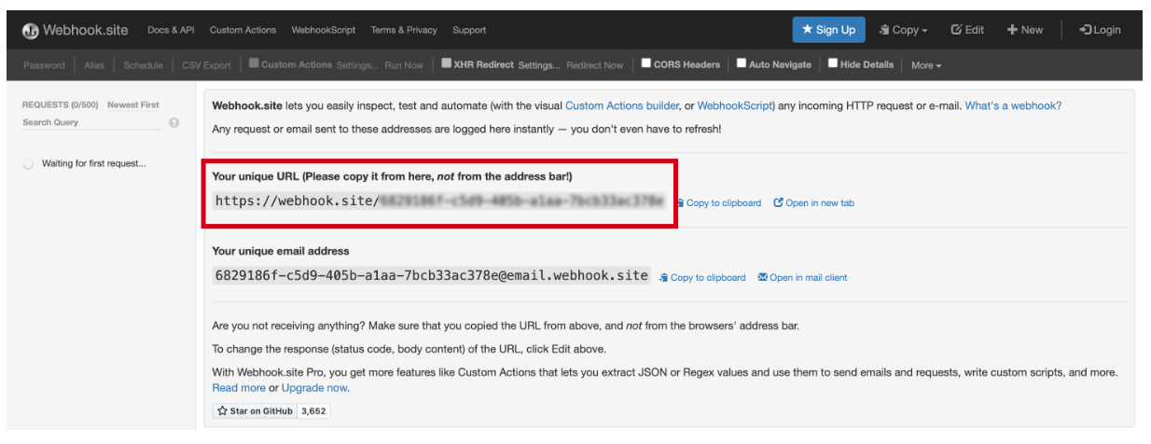Click the Webhook.site logo
The width and height of the screenshot is (1151, 444).
75,30
